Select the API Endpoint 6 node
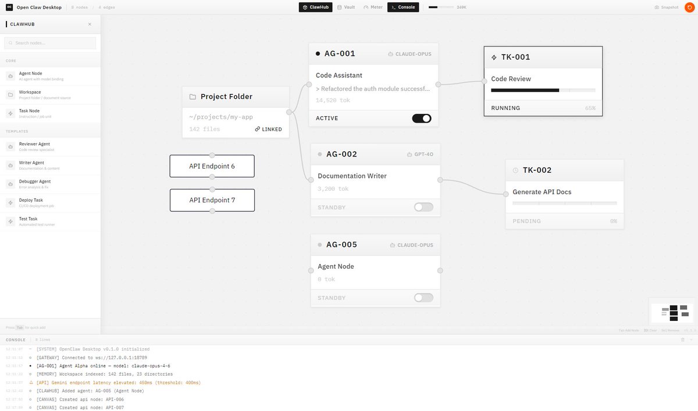The image size is (698, 411). coord(212,166)
